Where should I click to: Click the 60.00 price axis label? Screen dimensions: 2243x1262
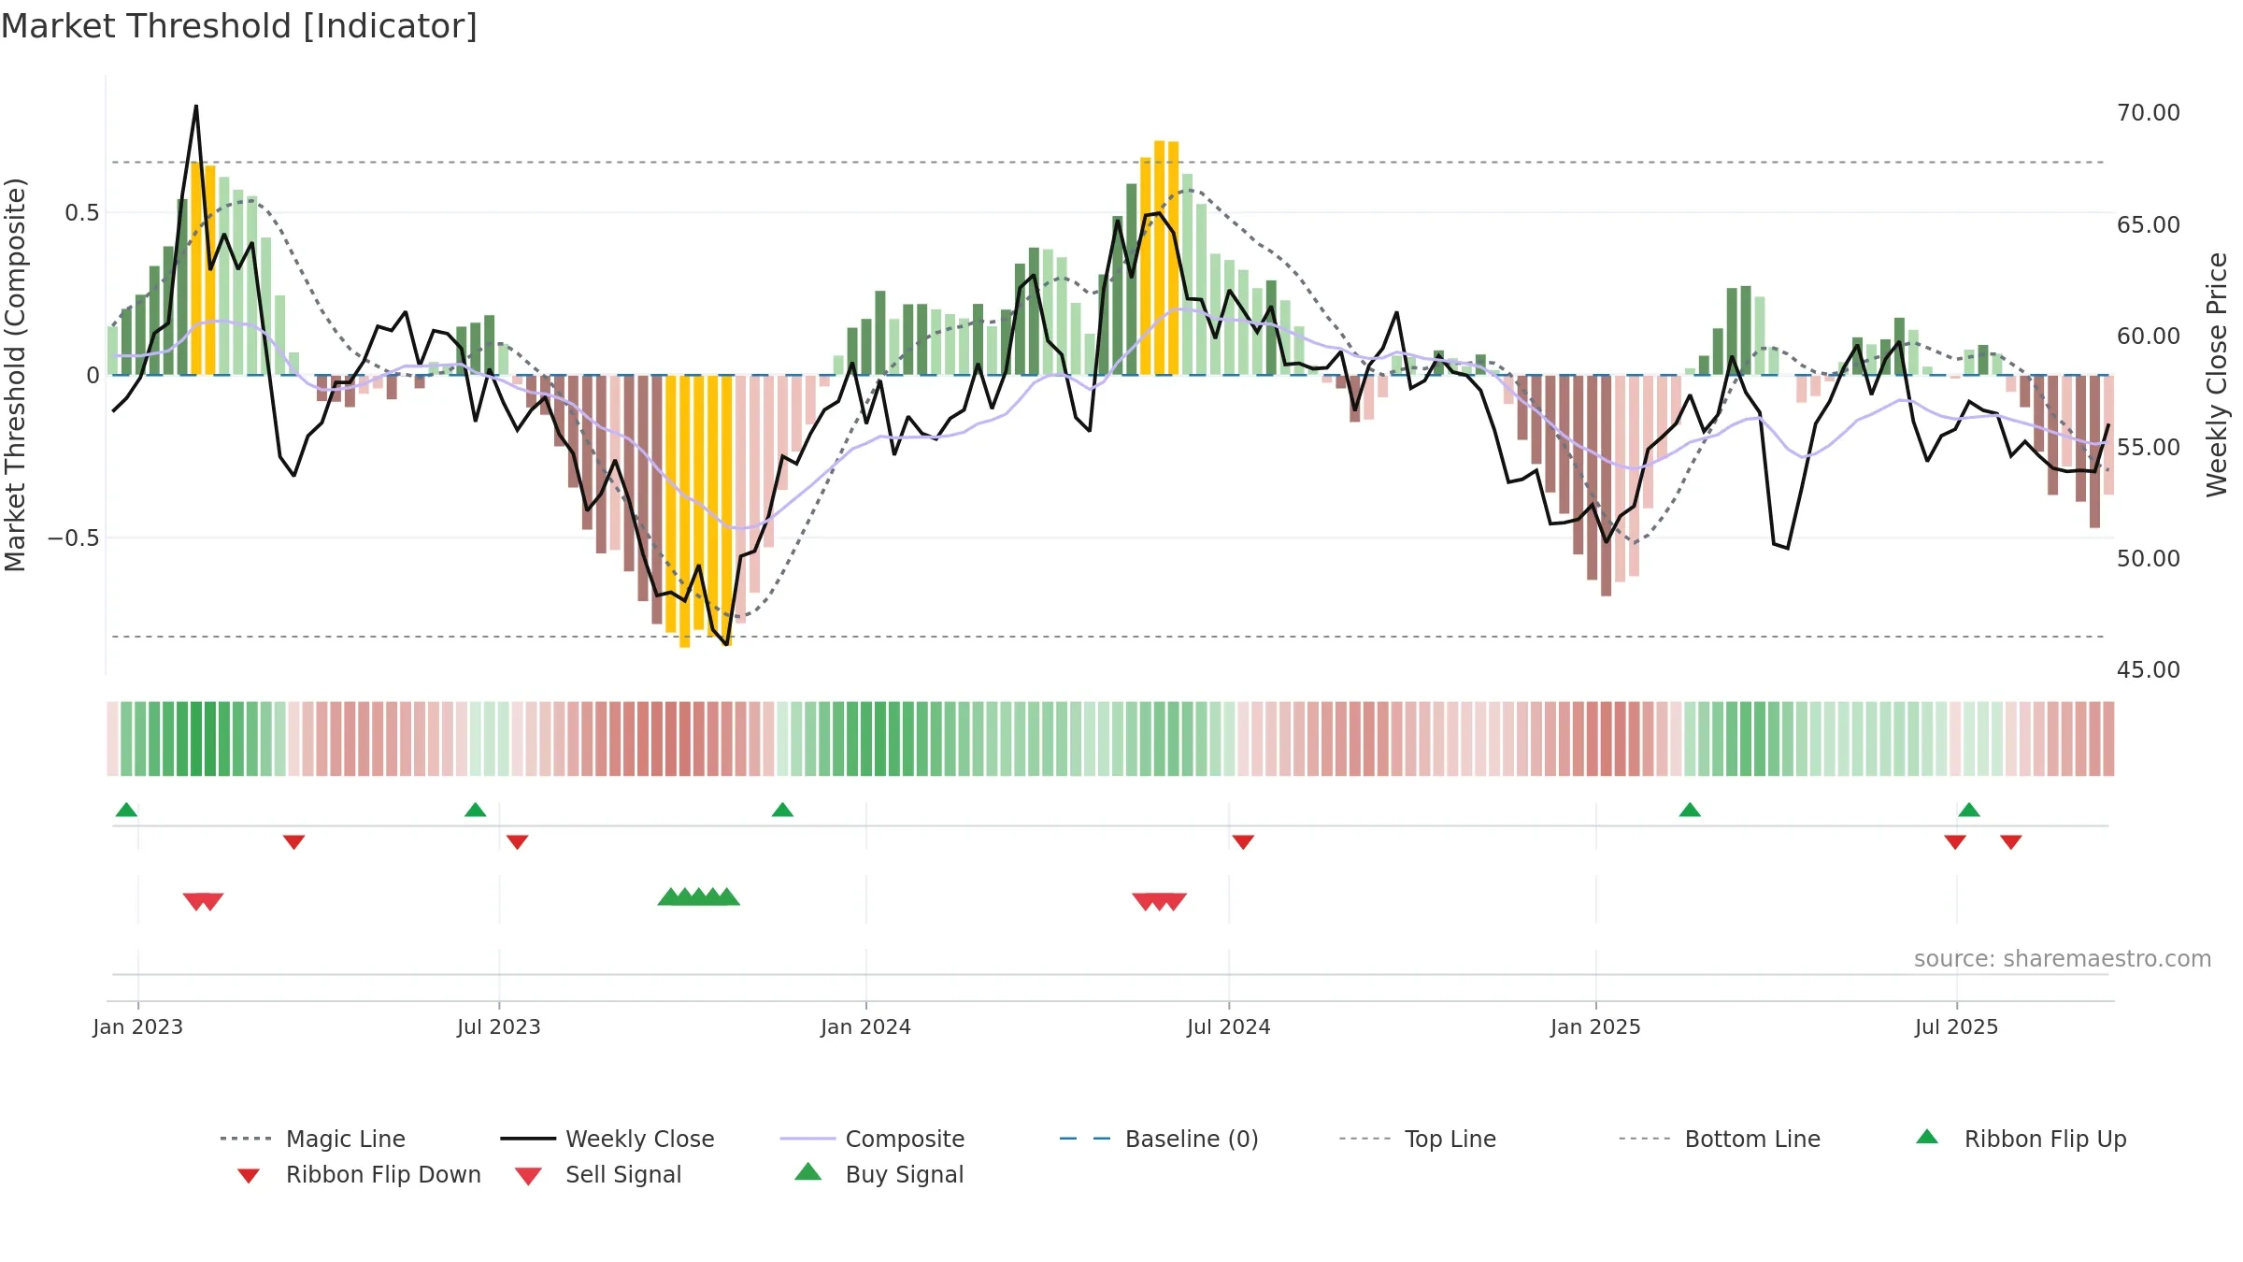pos(2149,337)
